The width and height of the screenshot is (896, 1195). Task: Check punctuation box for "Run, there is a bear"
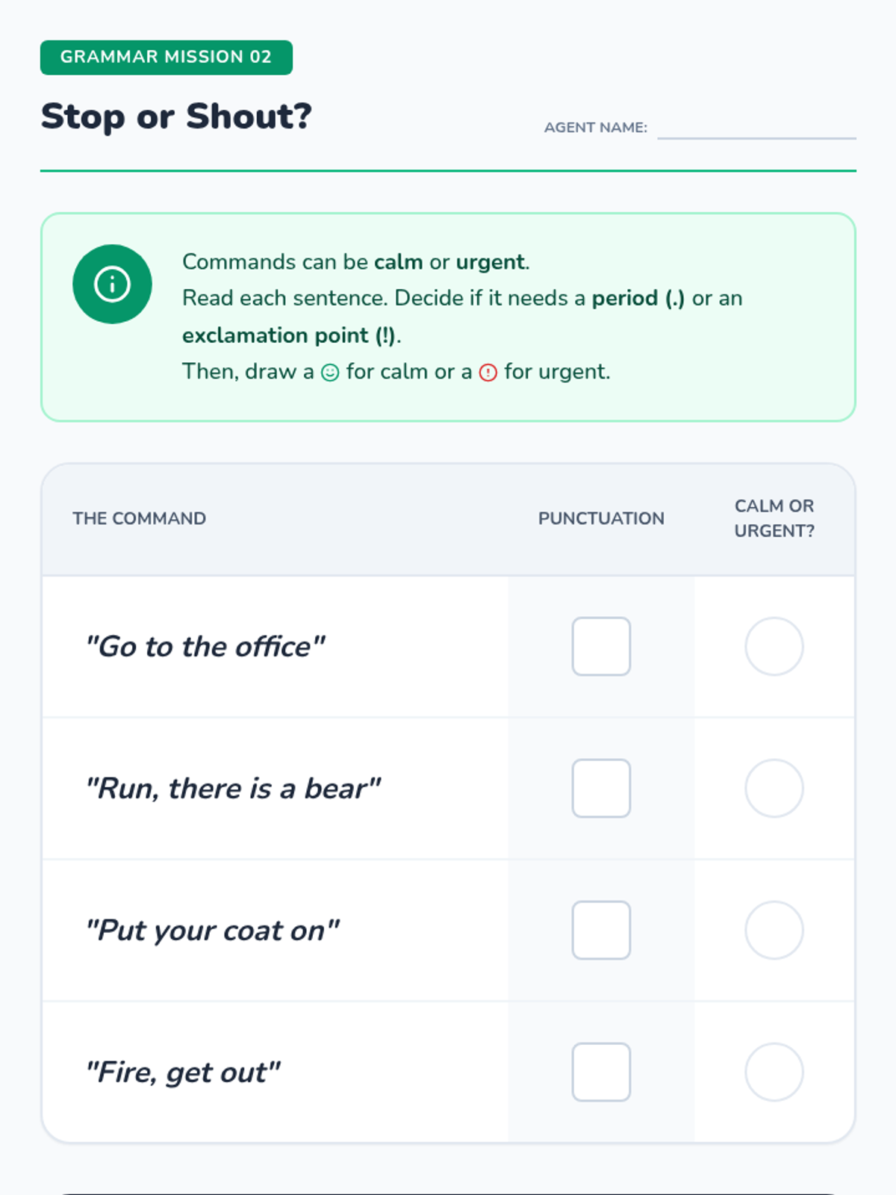(601, 788)
